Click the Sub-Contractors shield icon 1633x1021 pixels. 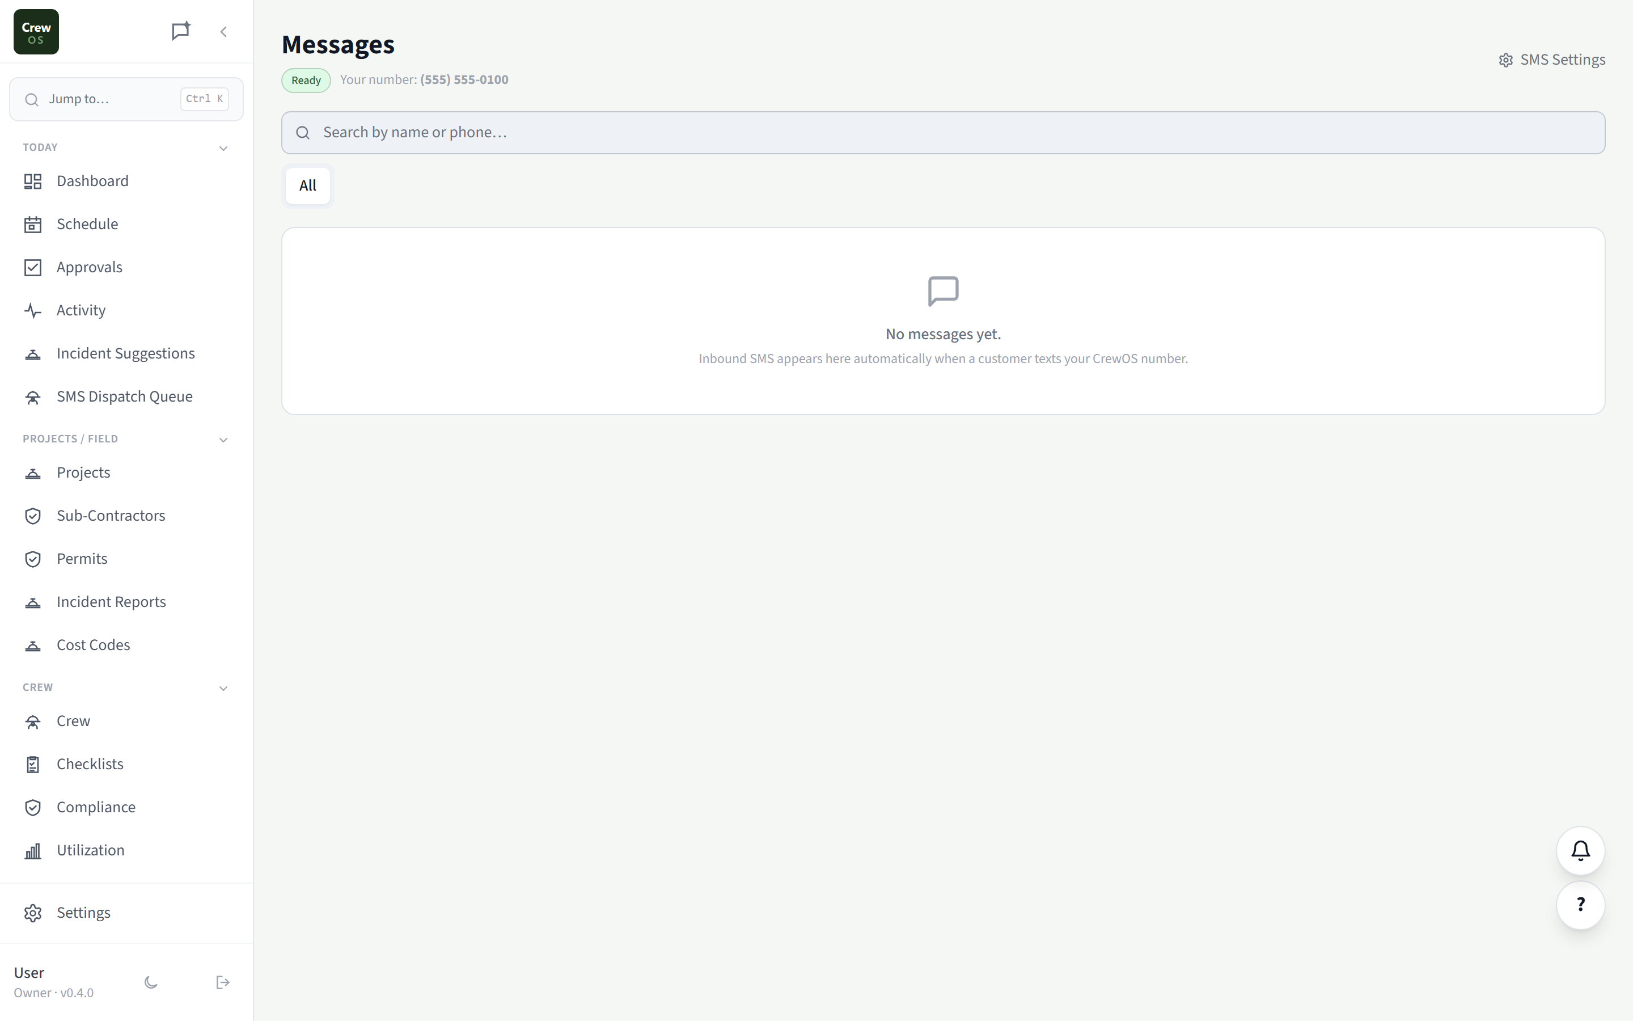tap(33, 516)
